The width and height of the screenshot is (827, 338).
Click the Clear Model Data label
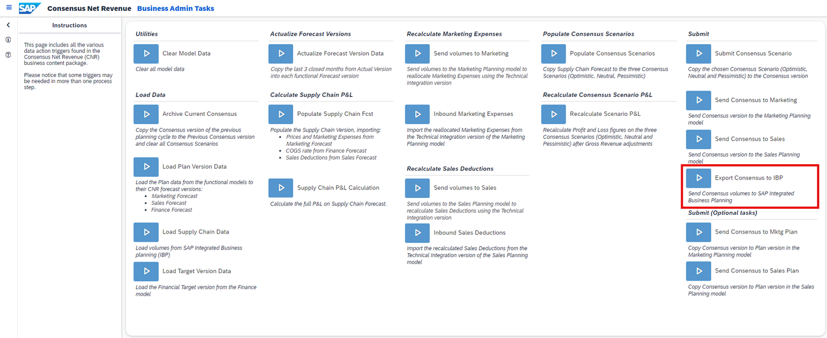(x=187, y=53)
